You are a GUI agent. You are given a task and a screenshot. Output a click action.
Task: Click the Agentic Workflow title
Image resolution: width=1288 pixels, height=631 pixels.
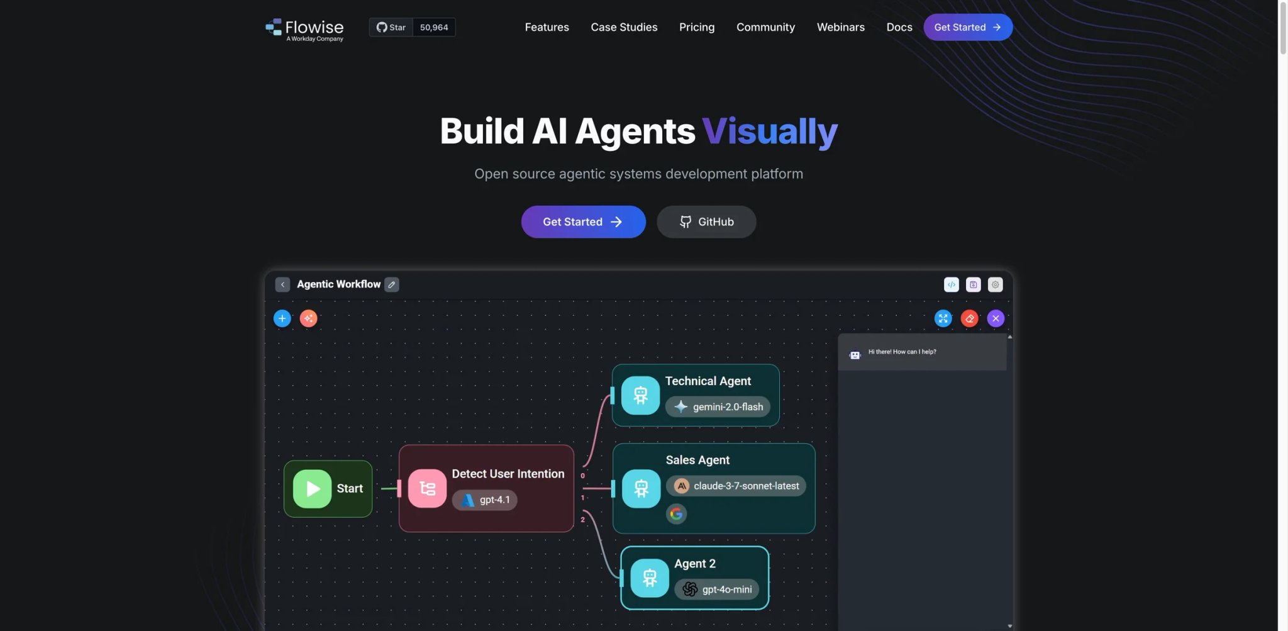tap(338, 284)
